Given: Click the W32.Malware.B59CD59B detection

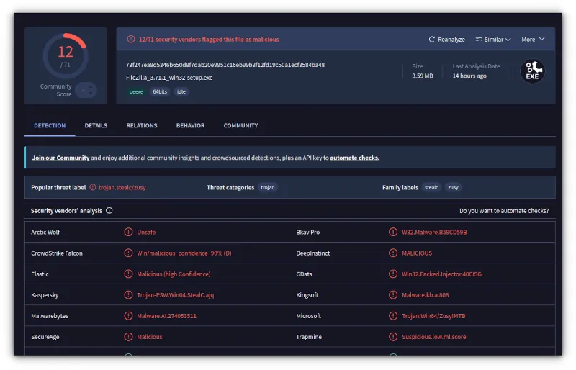Looking at the screenshot, I should coord(434,233).
